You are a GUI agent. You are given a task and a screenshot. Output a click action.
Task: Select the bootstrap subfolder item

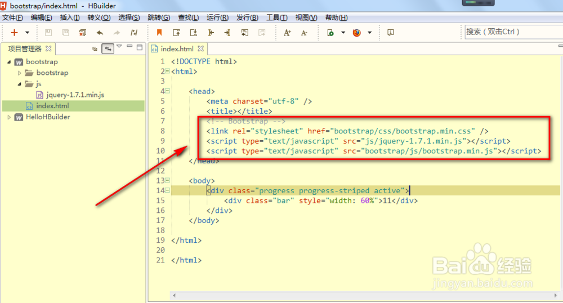52,73
